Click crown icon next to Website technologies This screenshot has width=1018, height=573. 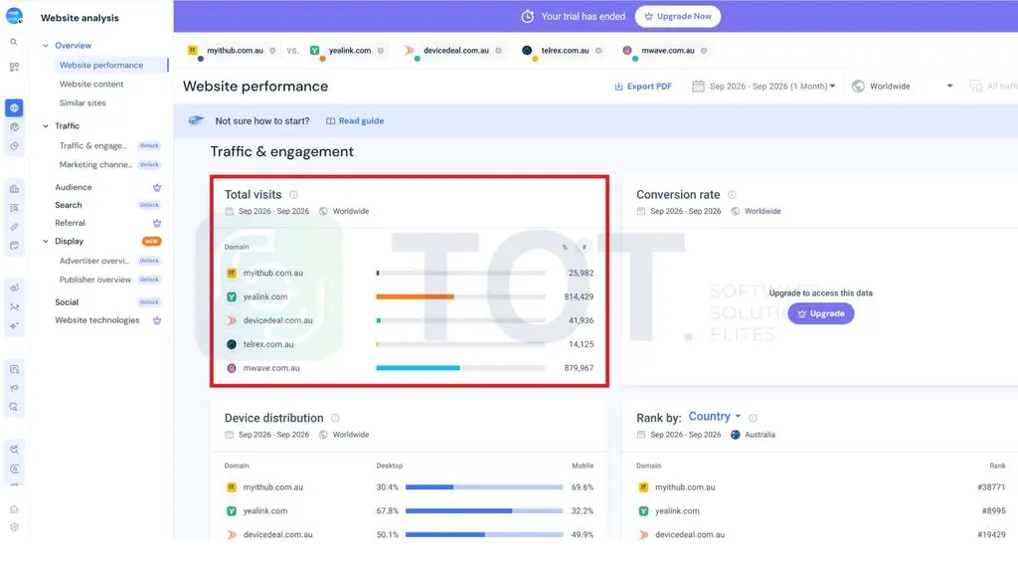(x=156, y=321)
